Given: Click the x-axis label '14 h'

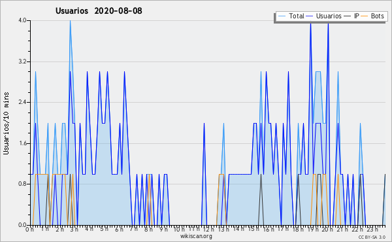Looking at the screenshot, I should pyautogui.click(x=239, y=229).
